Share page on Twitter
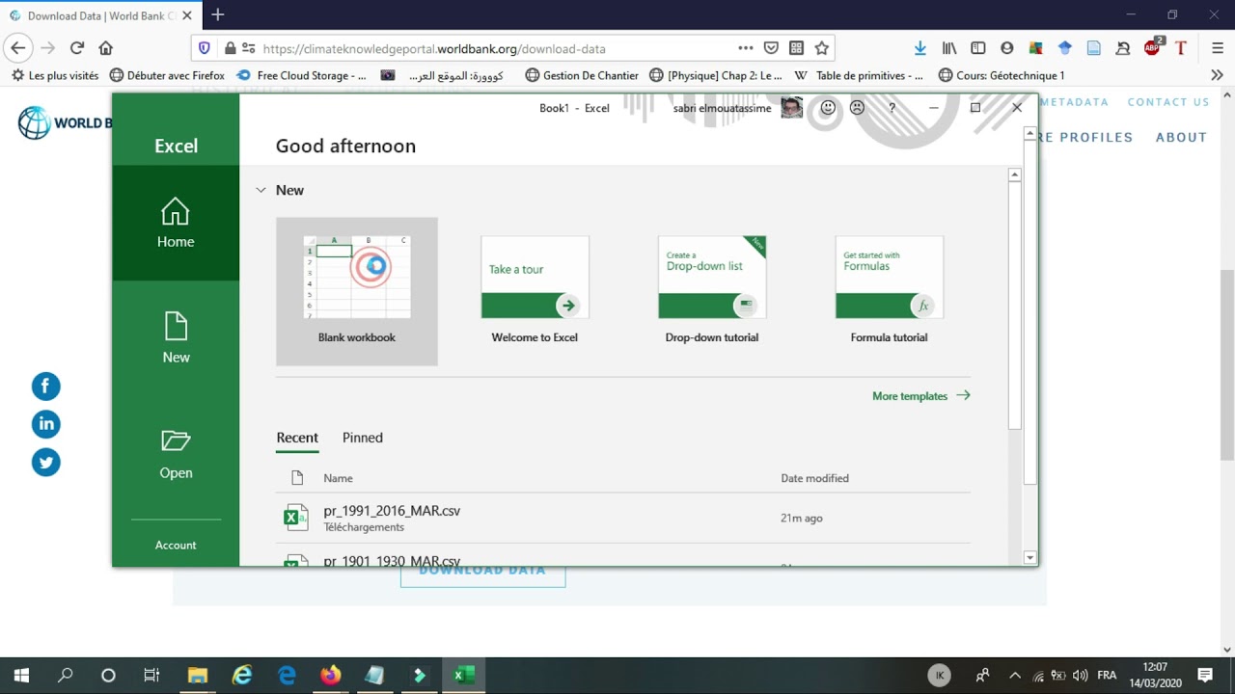Image resolution: width=1235 pixels, height=694 pixels. click(45, 463)
